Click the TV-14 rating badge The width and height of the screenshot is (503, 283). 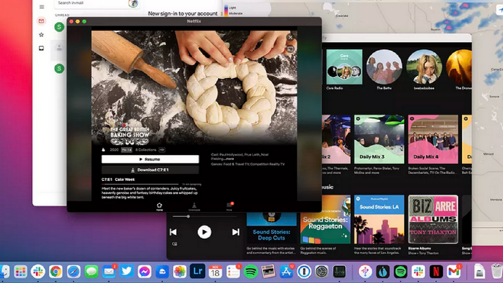pos(126,150)
